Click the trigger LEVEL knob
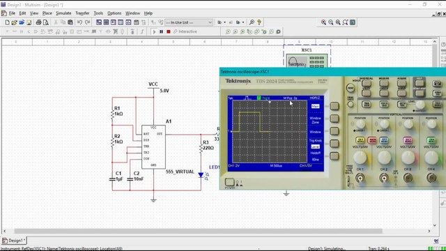Image resolution: width=446 pixels, height=251 pixels. pyautogui.click(x=420, y=105)
